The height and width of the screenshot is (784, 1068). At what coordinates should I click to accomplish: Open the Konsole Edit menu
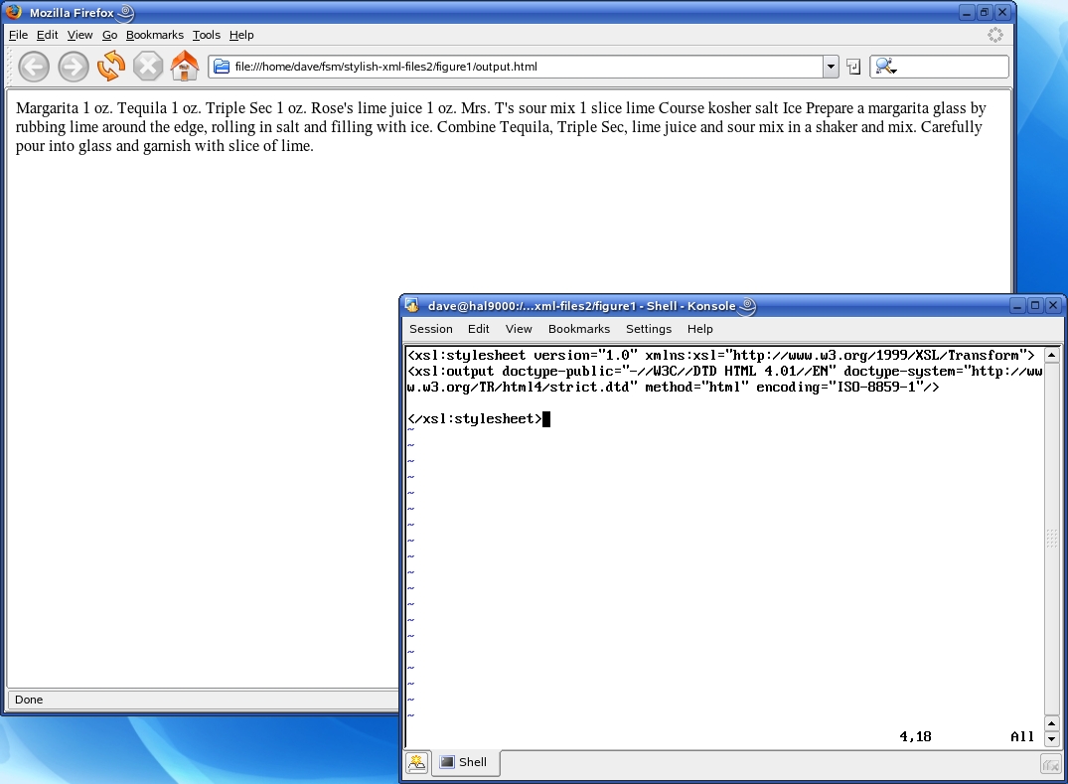[x=478, y=329]
